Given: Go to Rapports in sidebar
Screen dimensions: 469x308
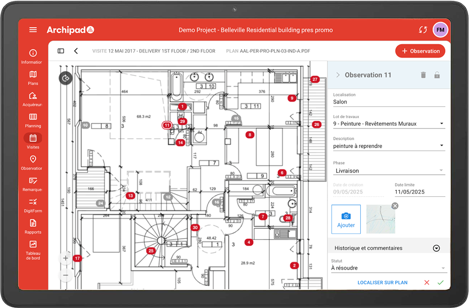Looking at the screenshot, I should pos(33,226).
